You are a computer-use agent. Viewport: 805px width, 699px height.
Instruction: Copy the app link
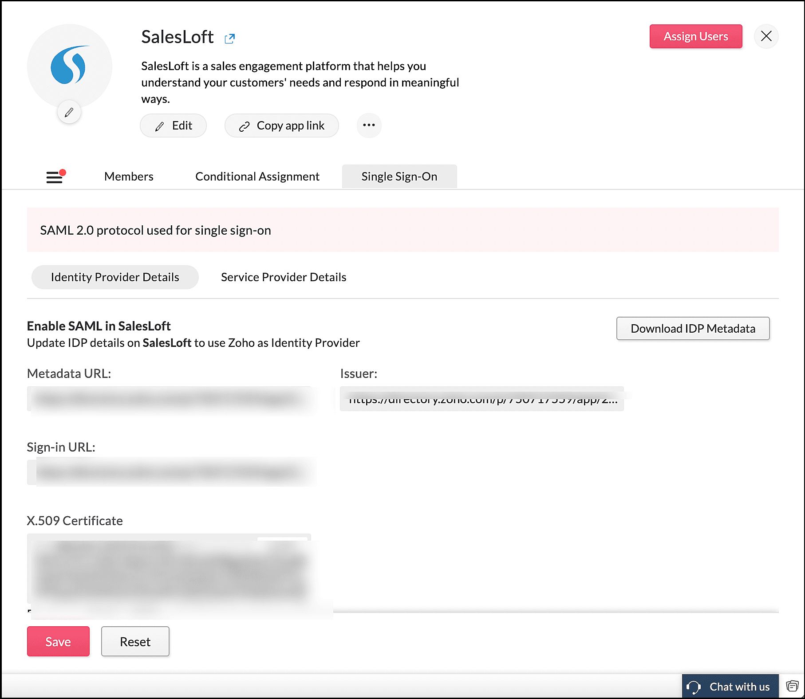coord(282,126)
